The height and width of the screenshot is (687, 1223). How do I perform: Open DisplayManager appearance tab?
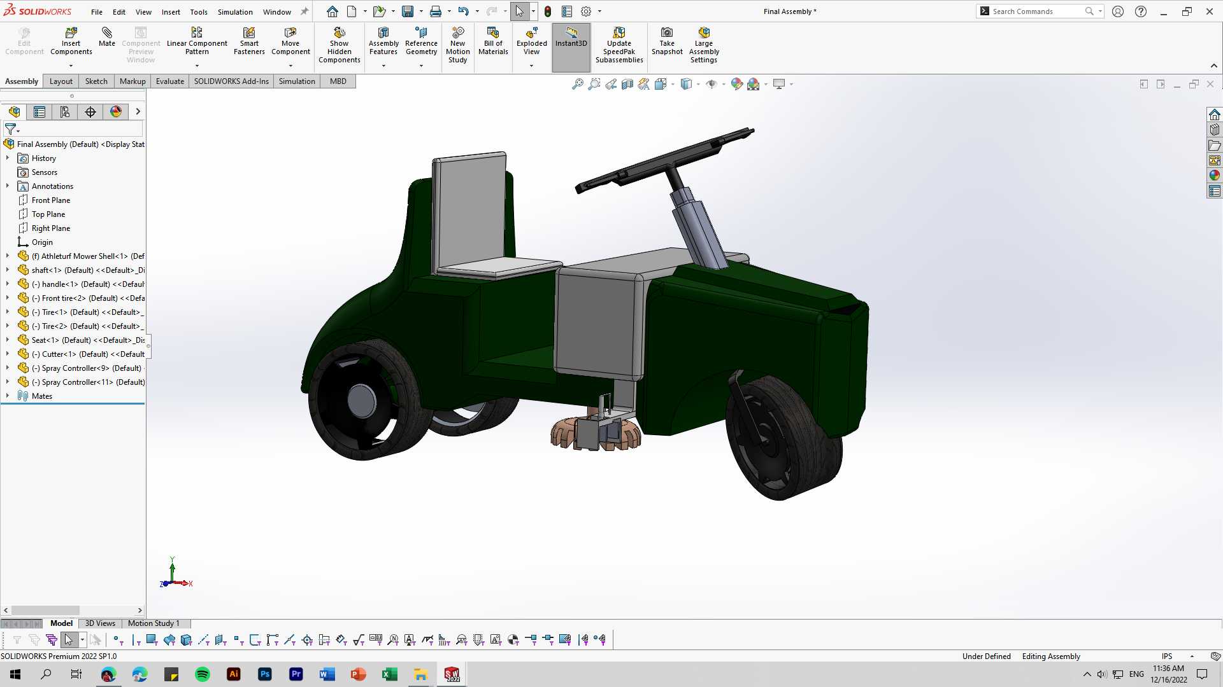[116, 112]
